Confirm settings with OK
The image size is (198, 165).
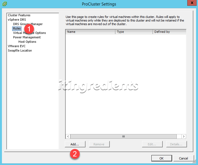[162, 158]
